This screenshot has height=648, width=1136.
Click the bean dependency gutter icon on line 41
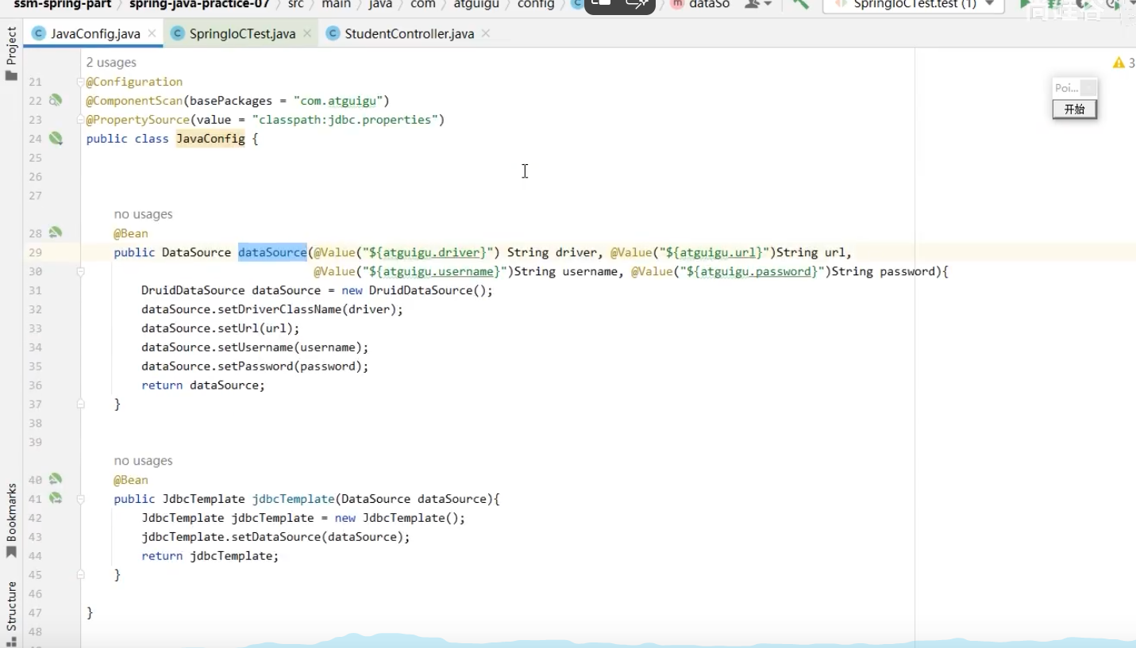click(x=55, y=499)
